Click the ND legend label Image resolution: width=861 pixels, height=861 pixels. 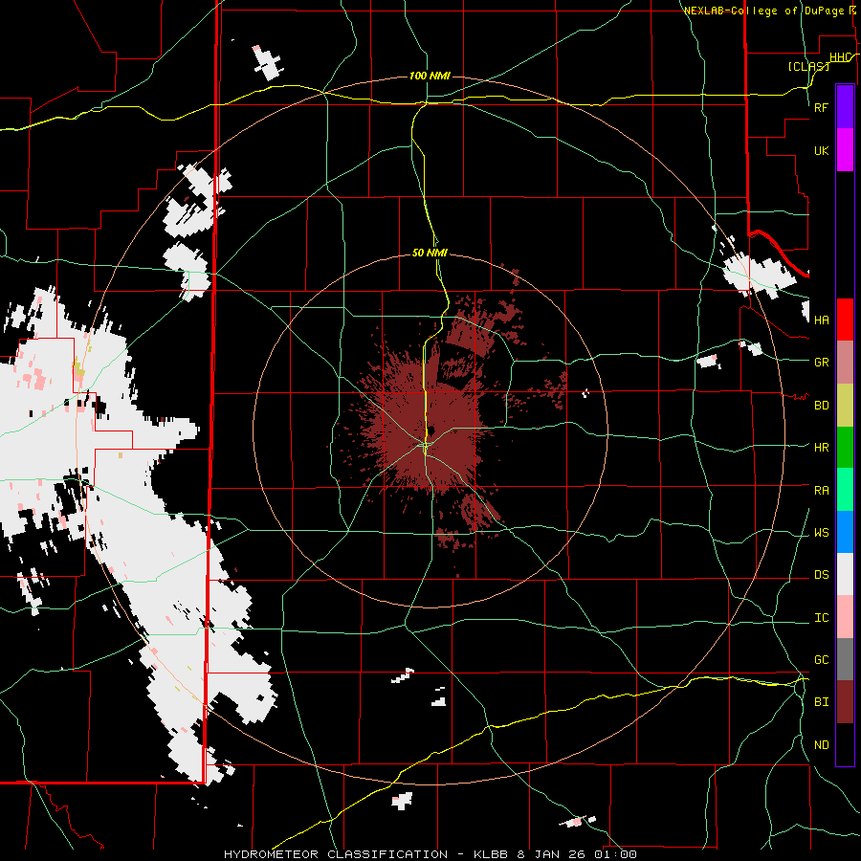click(821, 745)
